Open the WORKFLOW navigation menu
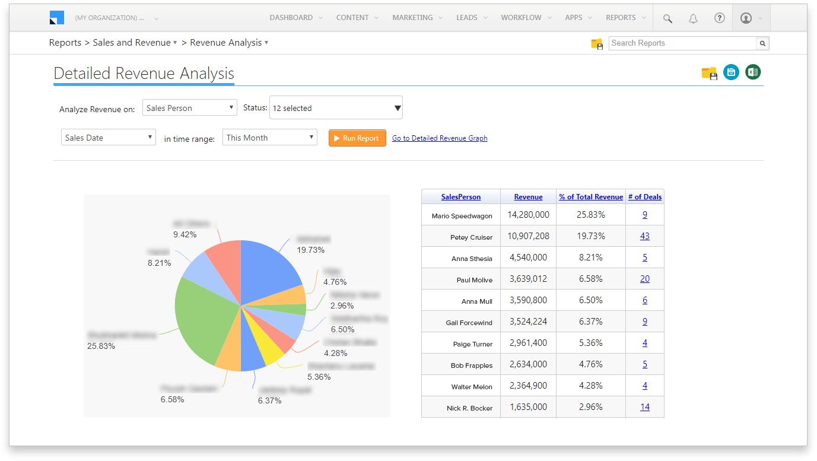Image resolution: width=817 pixels, height=461 pixels. pos(521,17)
